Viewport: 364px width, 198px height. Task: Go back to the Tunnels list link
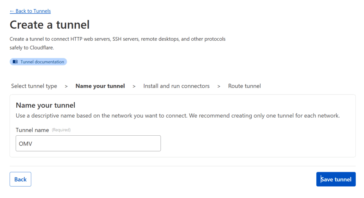click(x=30, y=11)
